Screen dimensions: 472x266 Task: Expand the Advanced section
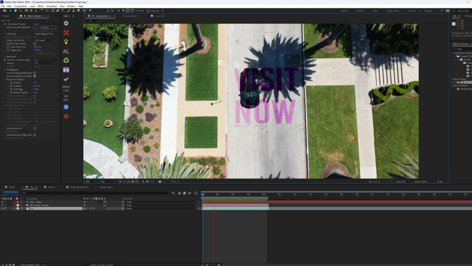click(5, 57)
